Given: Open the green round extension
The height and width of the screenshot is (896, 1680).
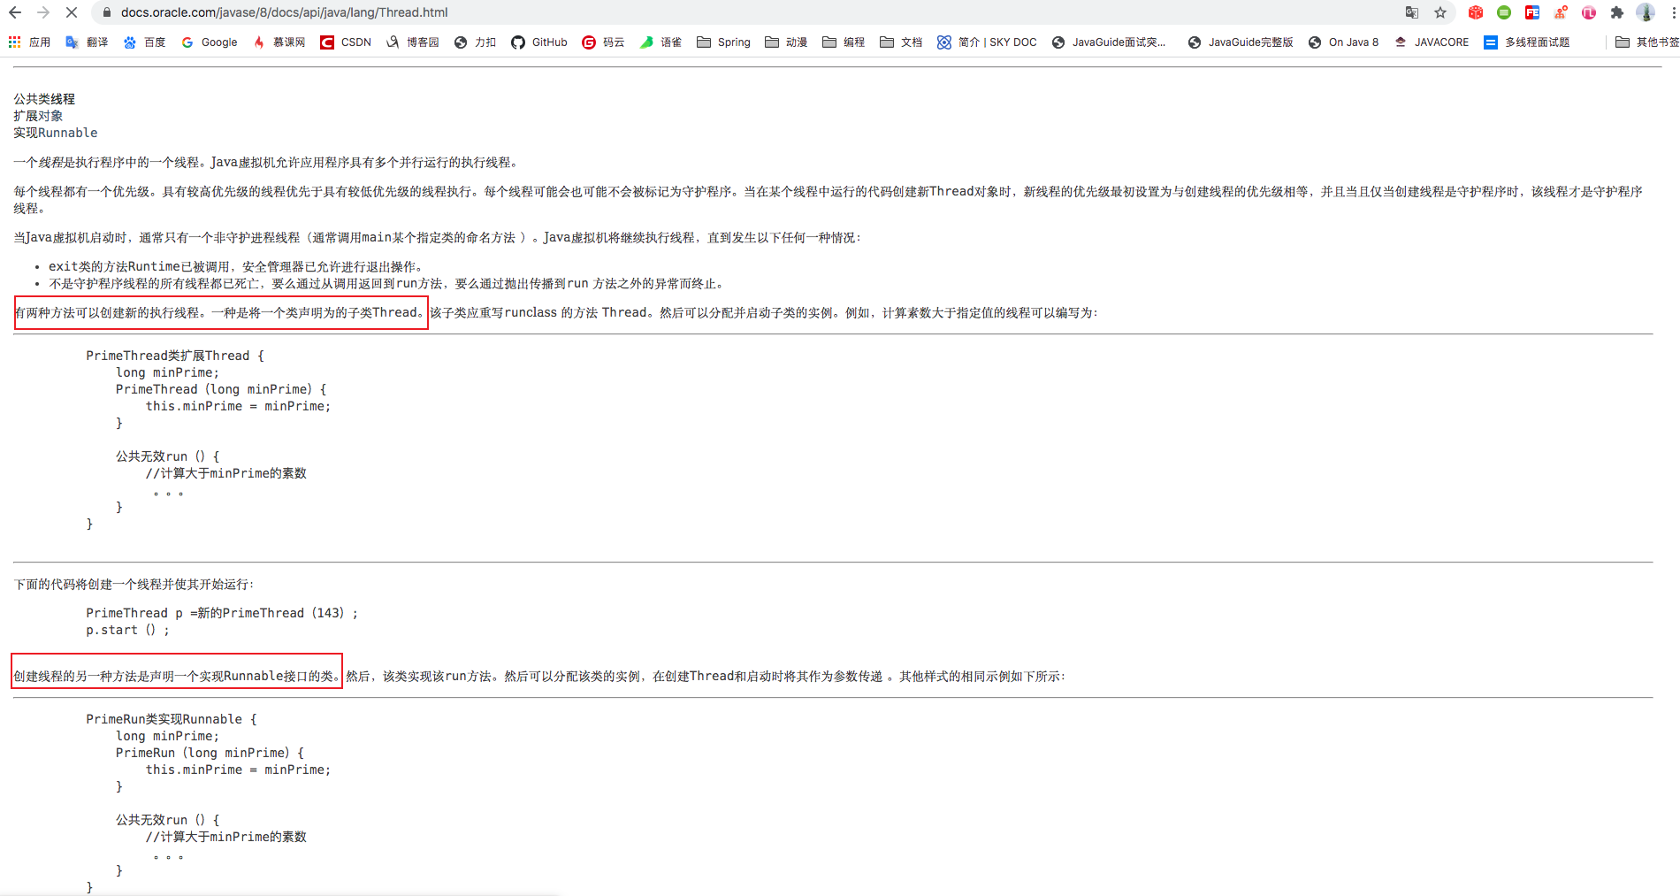Looking at the screenshot, I should point(1504,12).
